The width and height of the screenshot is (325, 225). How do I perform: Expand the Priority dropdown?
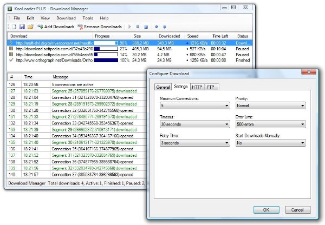(270, 105)
